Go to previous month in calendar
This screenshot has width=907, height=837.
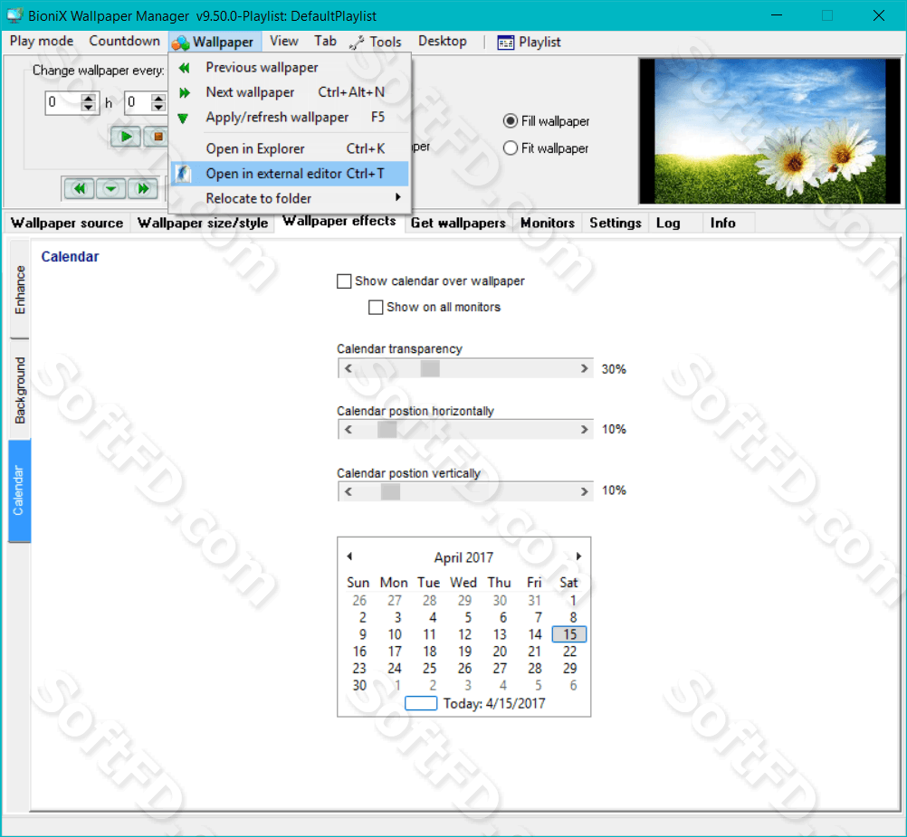coord(349,556)
